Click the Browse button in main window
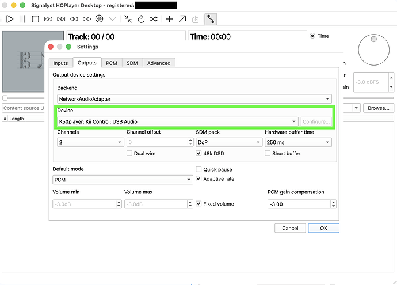Viewport: 397px width, 285px height. 379,108
